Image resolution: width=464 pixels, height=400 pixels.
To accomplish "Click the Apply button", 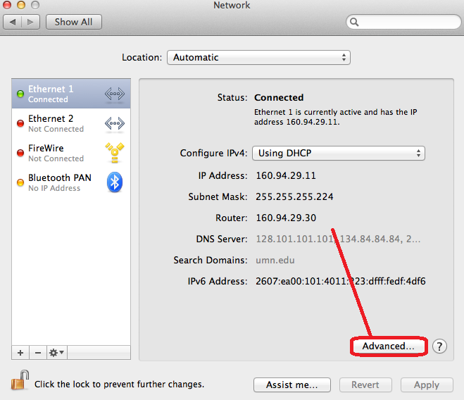I will [x=427, y=385].
